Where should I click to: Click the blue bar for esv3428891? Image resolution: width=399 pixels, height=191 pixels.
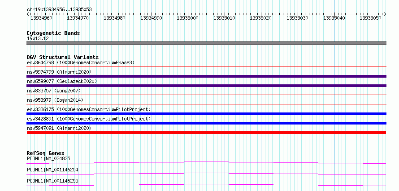coord(206,123)
